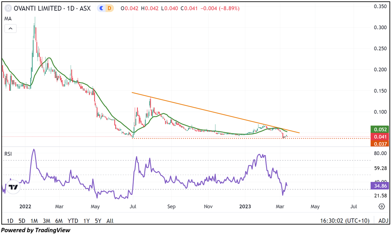
Task: Click the C0.041 close value
Action: pyautogui.click(x=189, y=8)
